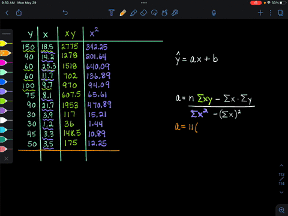Tap the x value 21.7
The height and width of the screenshot is (216, 288).
(x=48, y=105)
